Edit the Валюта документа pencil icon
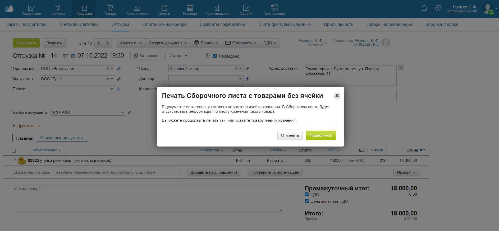This screenshot has width=499, height=231. [129, 112]
